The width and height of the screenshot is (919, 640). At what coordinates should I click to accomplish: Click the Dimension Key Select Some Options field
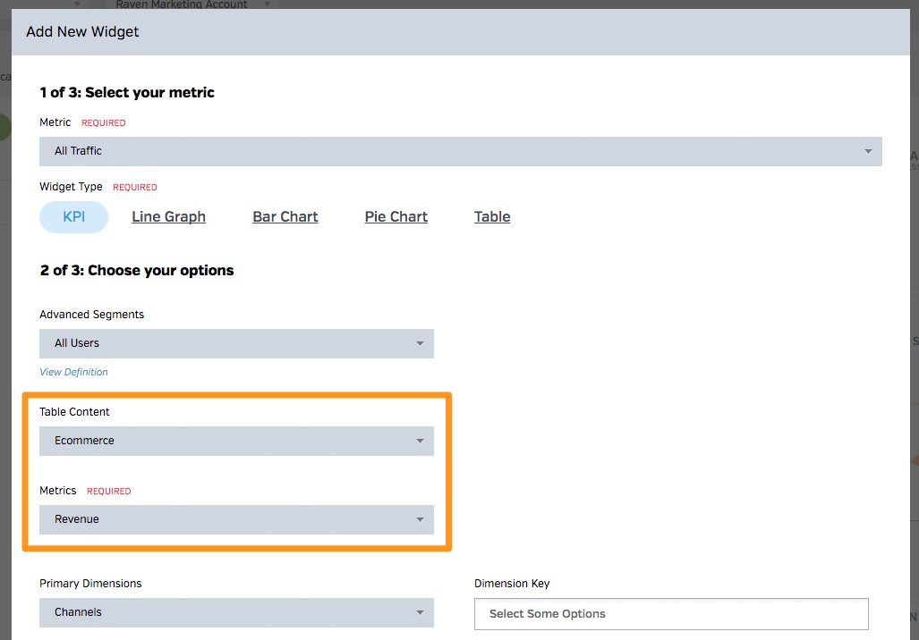671,614
